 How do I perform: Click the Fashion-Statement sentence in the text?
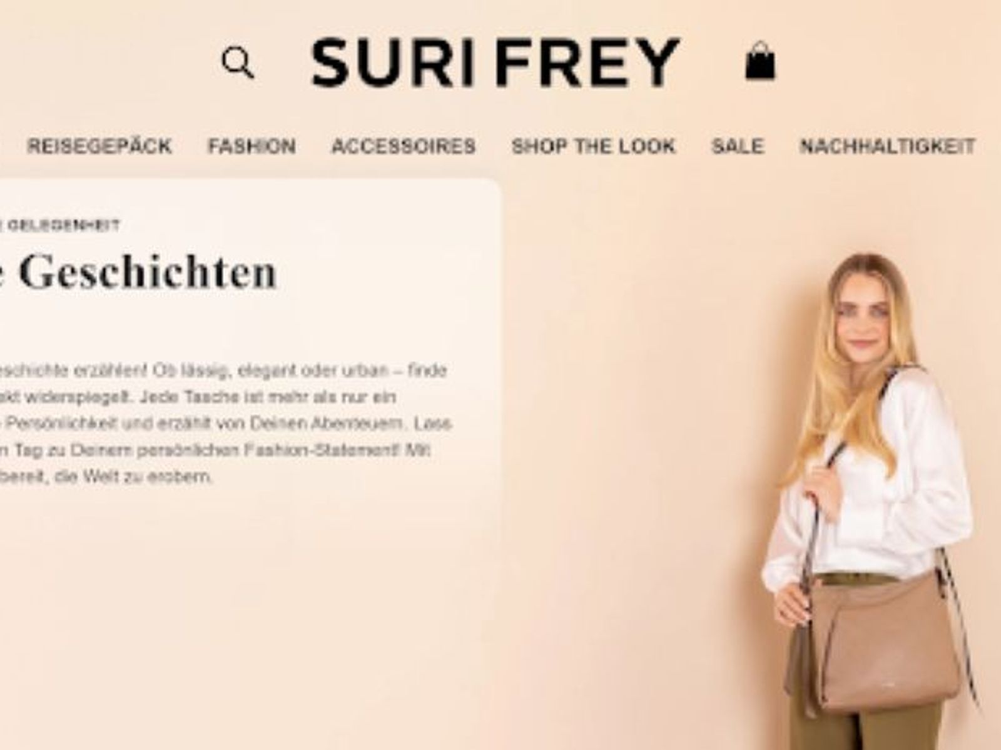click(215, 451)
